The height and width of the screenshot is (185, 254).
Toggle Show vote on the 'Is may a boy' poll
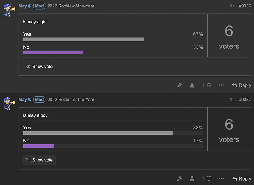(x=39, y=160)
